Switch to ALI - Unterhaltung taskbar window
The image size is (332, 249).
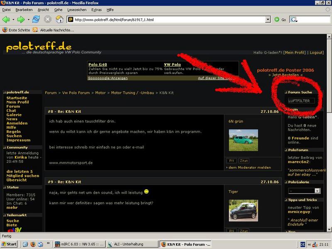click(x=132, y=244)
